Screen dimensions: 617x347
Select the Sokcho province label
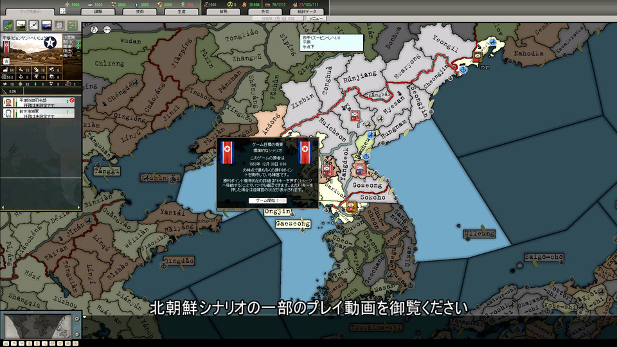tap(373, 197)
